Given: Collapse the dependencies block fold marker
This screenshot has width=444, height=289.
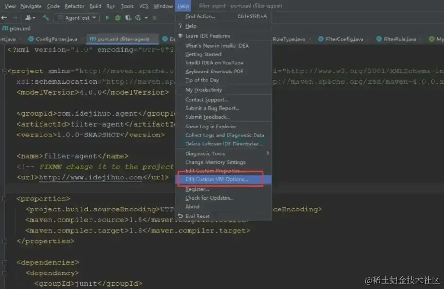Looking at the screenshot, I should (x=5, y=263).
